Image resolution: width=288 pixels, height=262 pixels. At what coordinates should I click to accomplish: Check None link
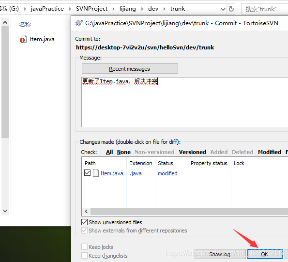pos(124,152)
